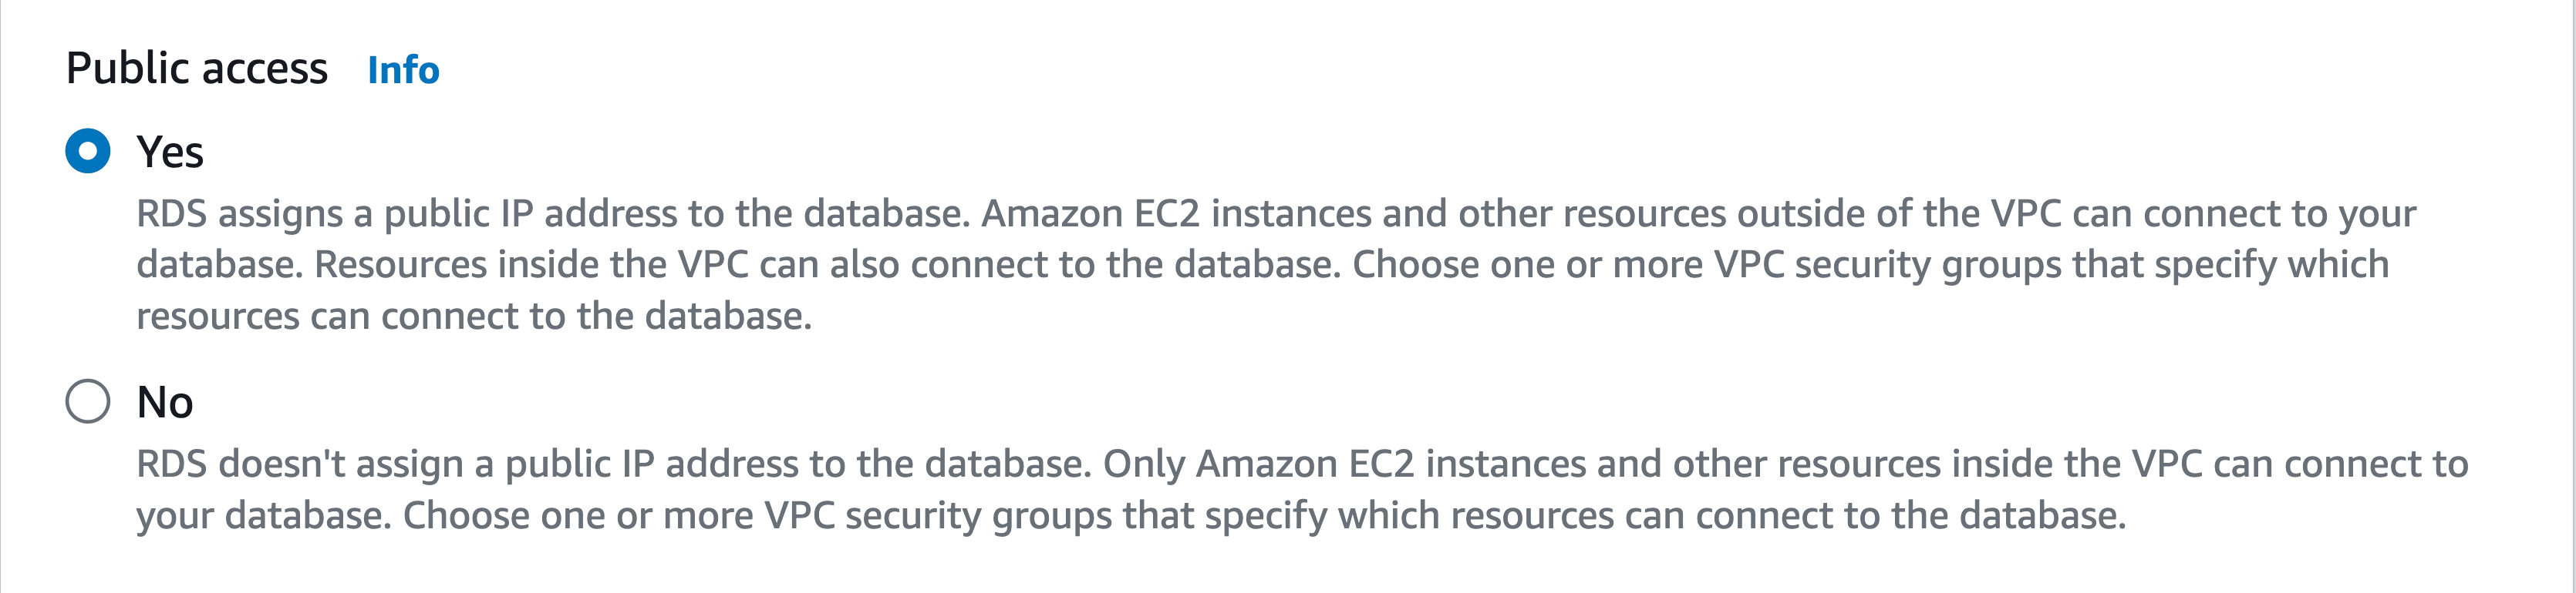Click "resources can connect to the database." last Yes line
This screenshot has width=2576, height=593.
[x=474, y=317]
